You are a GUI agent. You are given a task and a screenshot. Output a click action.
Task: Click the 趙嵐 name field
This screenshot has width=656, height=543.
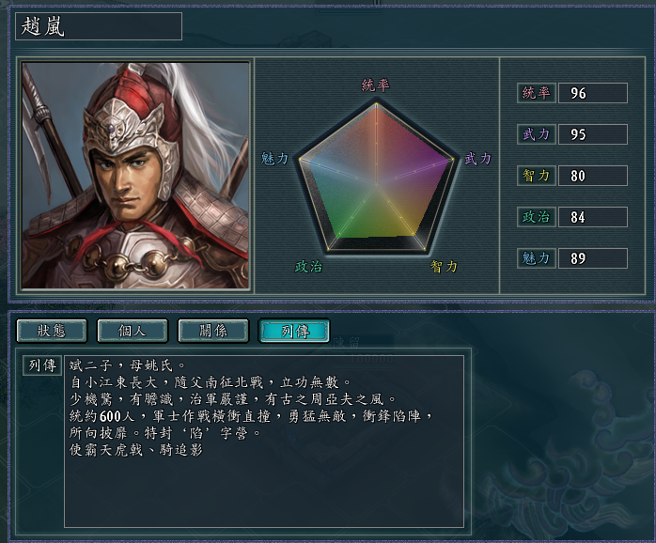(x=99, y=26)
